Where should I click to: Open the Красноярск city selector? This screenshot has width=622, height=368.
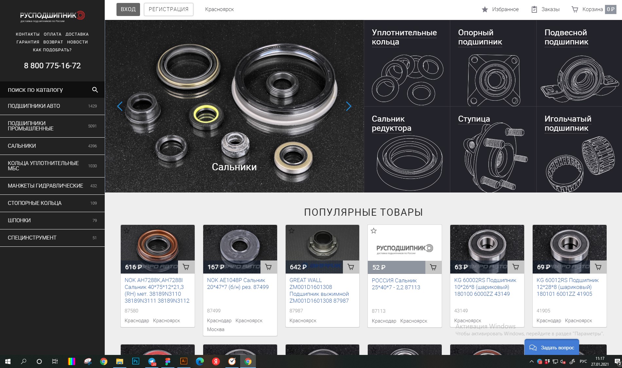coord(219,9)
